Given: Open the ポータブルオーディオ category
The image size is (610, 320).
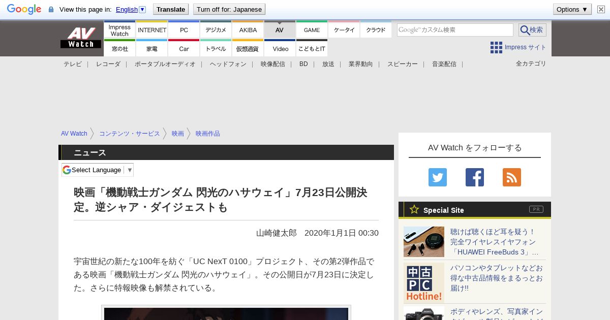Looking at the screenshot, I should tap(165, 64).
